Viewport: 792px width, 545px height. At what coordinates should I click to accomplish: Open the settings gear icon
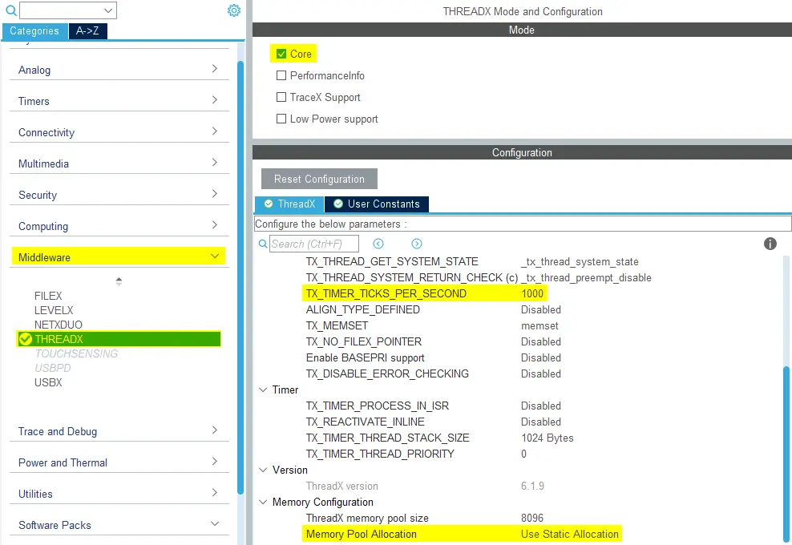coord(233,10)
